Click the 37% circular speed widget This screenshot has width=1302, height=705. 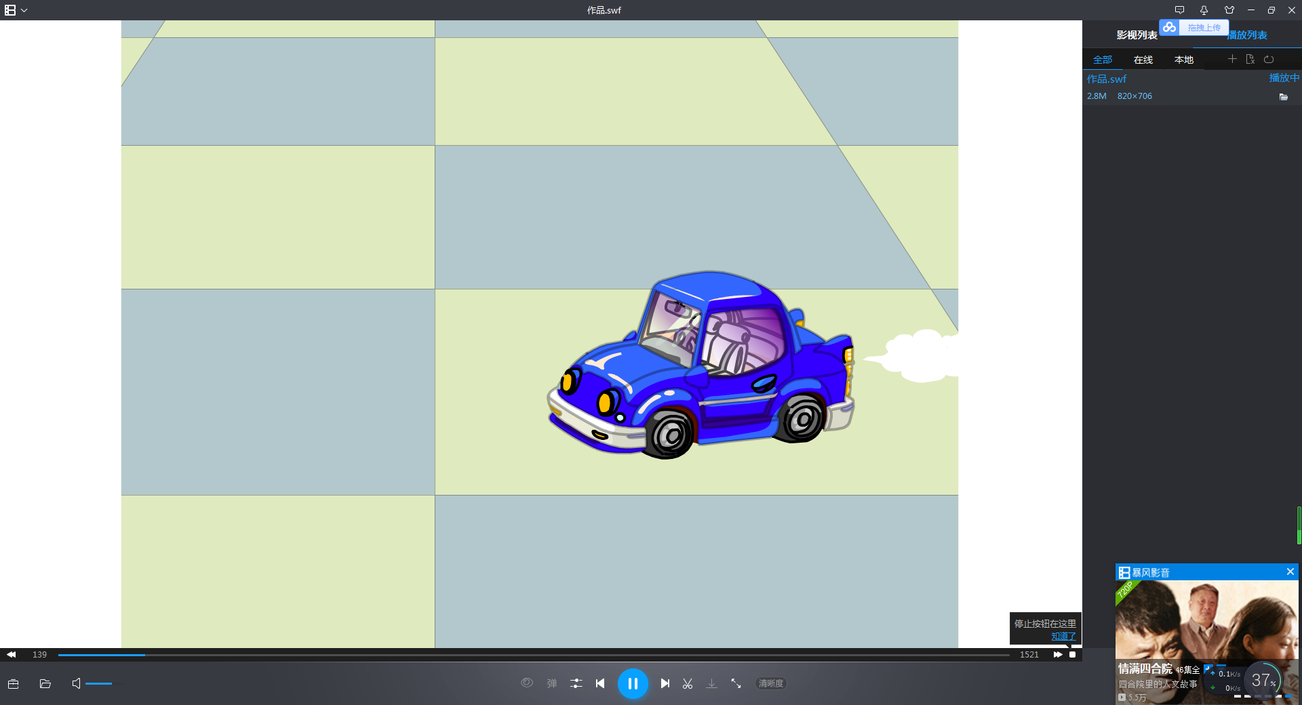click(1263, 680)
